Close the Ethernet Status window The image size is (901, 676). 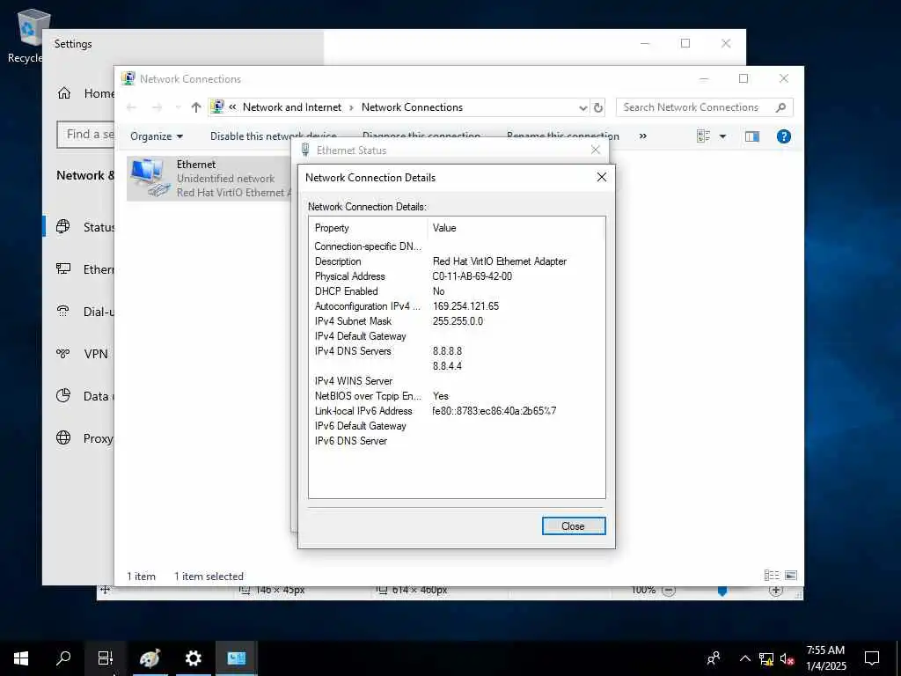(x=596, y=150)
